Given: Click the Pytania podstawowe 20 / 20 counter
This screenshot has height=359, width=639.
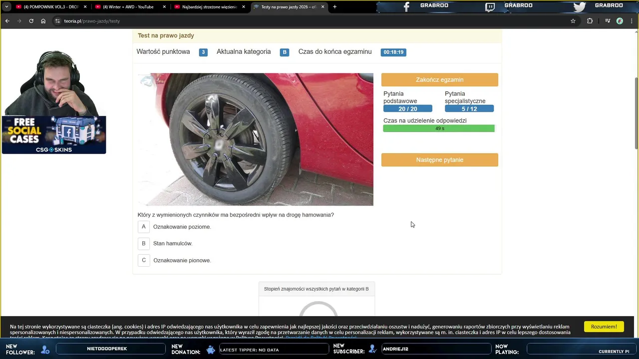Looking at the screenshot, I should pyautogui.click(x=408, y=109).
